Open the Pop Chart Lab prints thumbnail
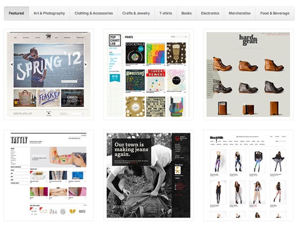 point(148,74)
